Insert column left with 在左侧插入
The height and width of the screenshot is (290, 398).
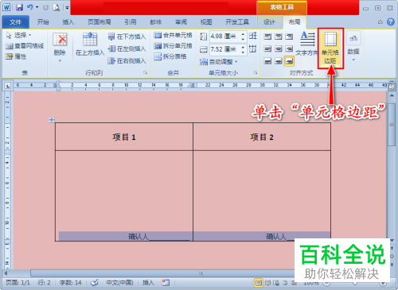[127, 48]
